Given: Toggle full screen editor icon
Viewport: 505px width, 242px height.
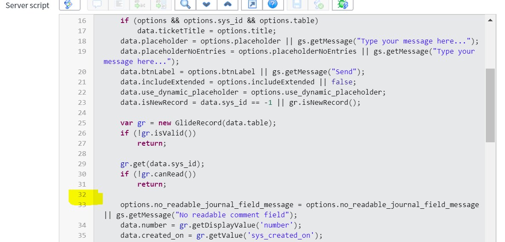Looking at the screenshot, I should pos(252,4).
